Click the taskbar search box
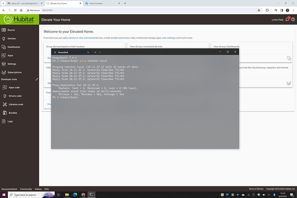 [x=31, y=195]
